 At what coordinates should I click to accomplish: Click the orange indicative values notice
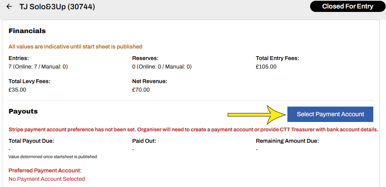[x=76, y=47]
